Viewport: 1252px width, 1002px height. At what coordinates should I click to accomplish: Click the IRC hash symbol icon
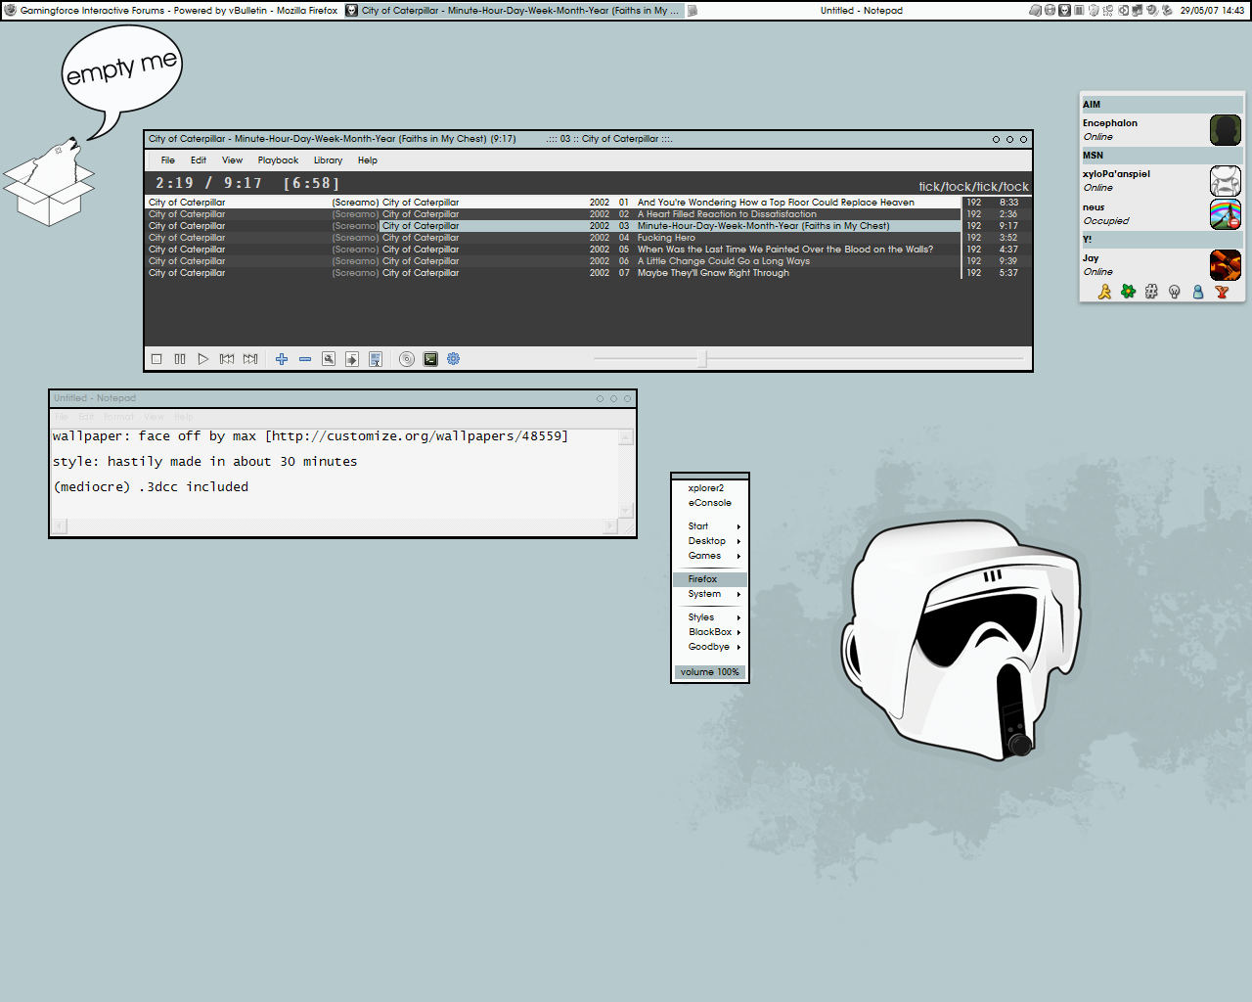[1151, 292]
